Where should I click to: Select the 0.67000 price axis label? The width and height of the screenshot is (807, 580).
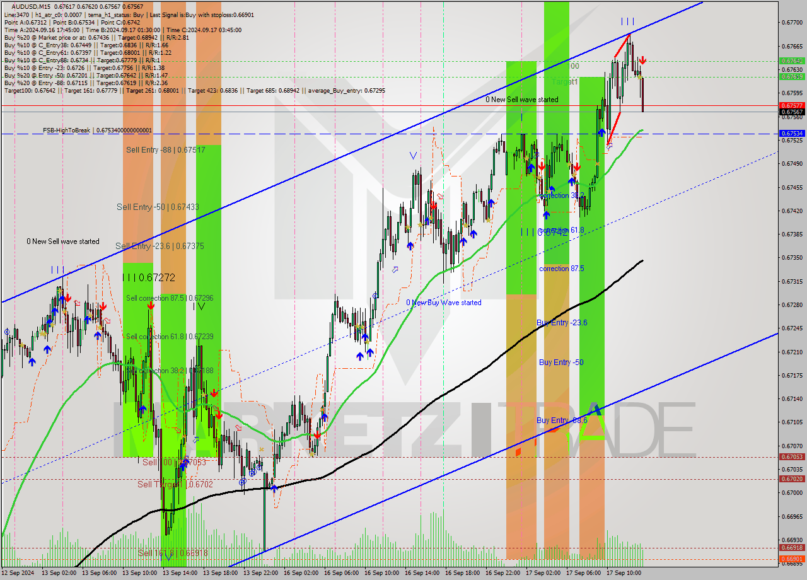(x=792, y=493)
